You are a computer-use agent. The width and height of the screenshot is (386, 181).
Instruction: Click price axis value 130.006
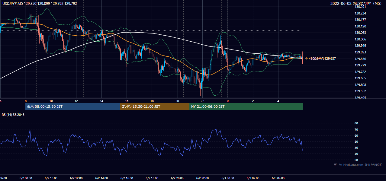pyautogui.click(x=360, y=39)
